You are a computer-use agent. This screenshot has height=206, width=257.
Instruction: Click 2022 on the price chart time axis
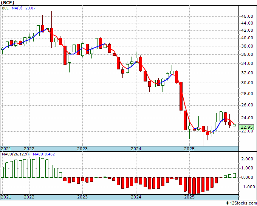coord(29,149)
